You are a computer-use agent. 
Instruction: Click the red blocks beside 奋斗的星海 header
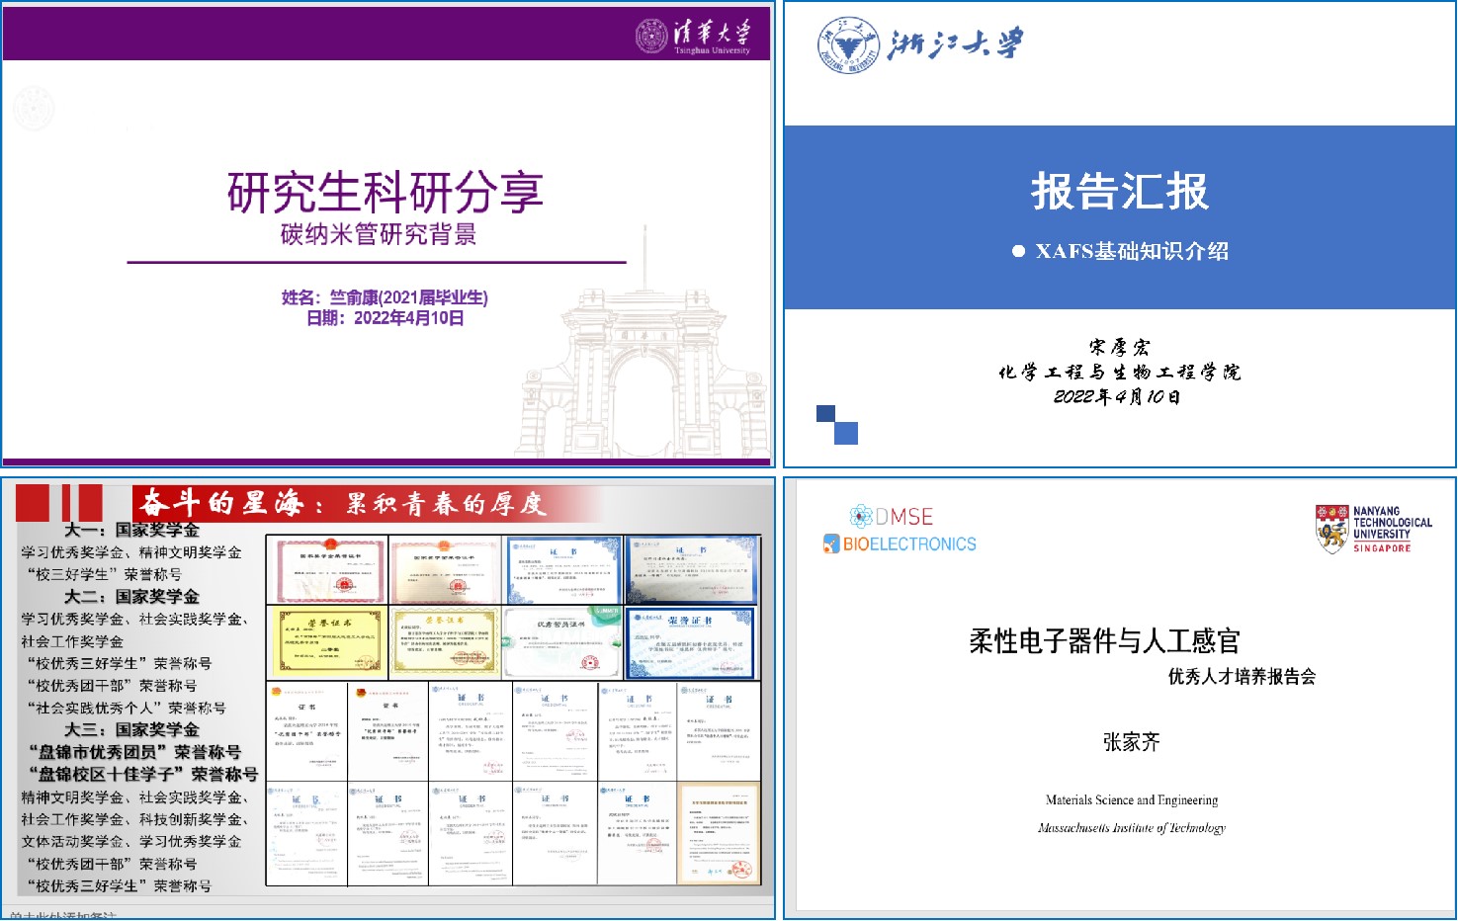coord(59,503)
